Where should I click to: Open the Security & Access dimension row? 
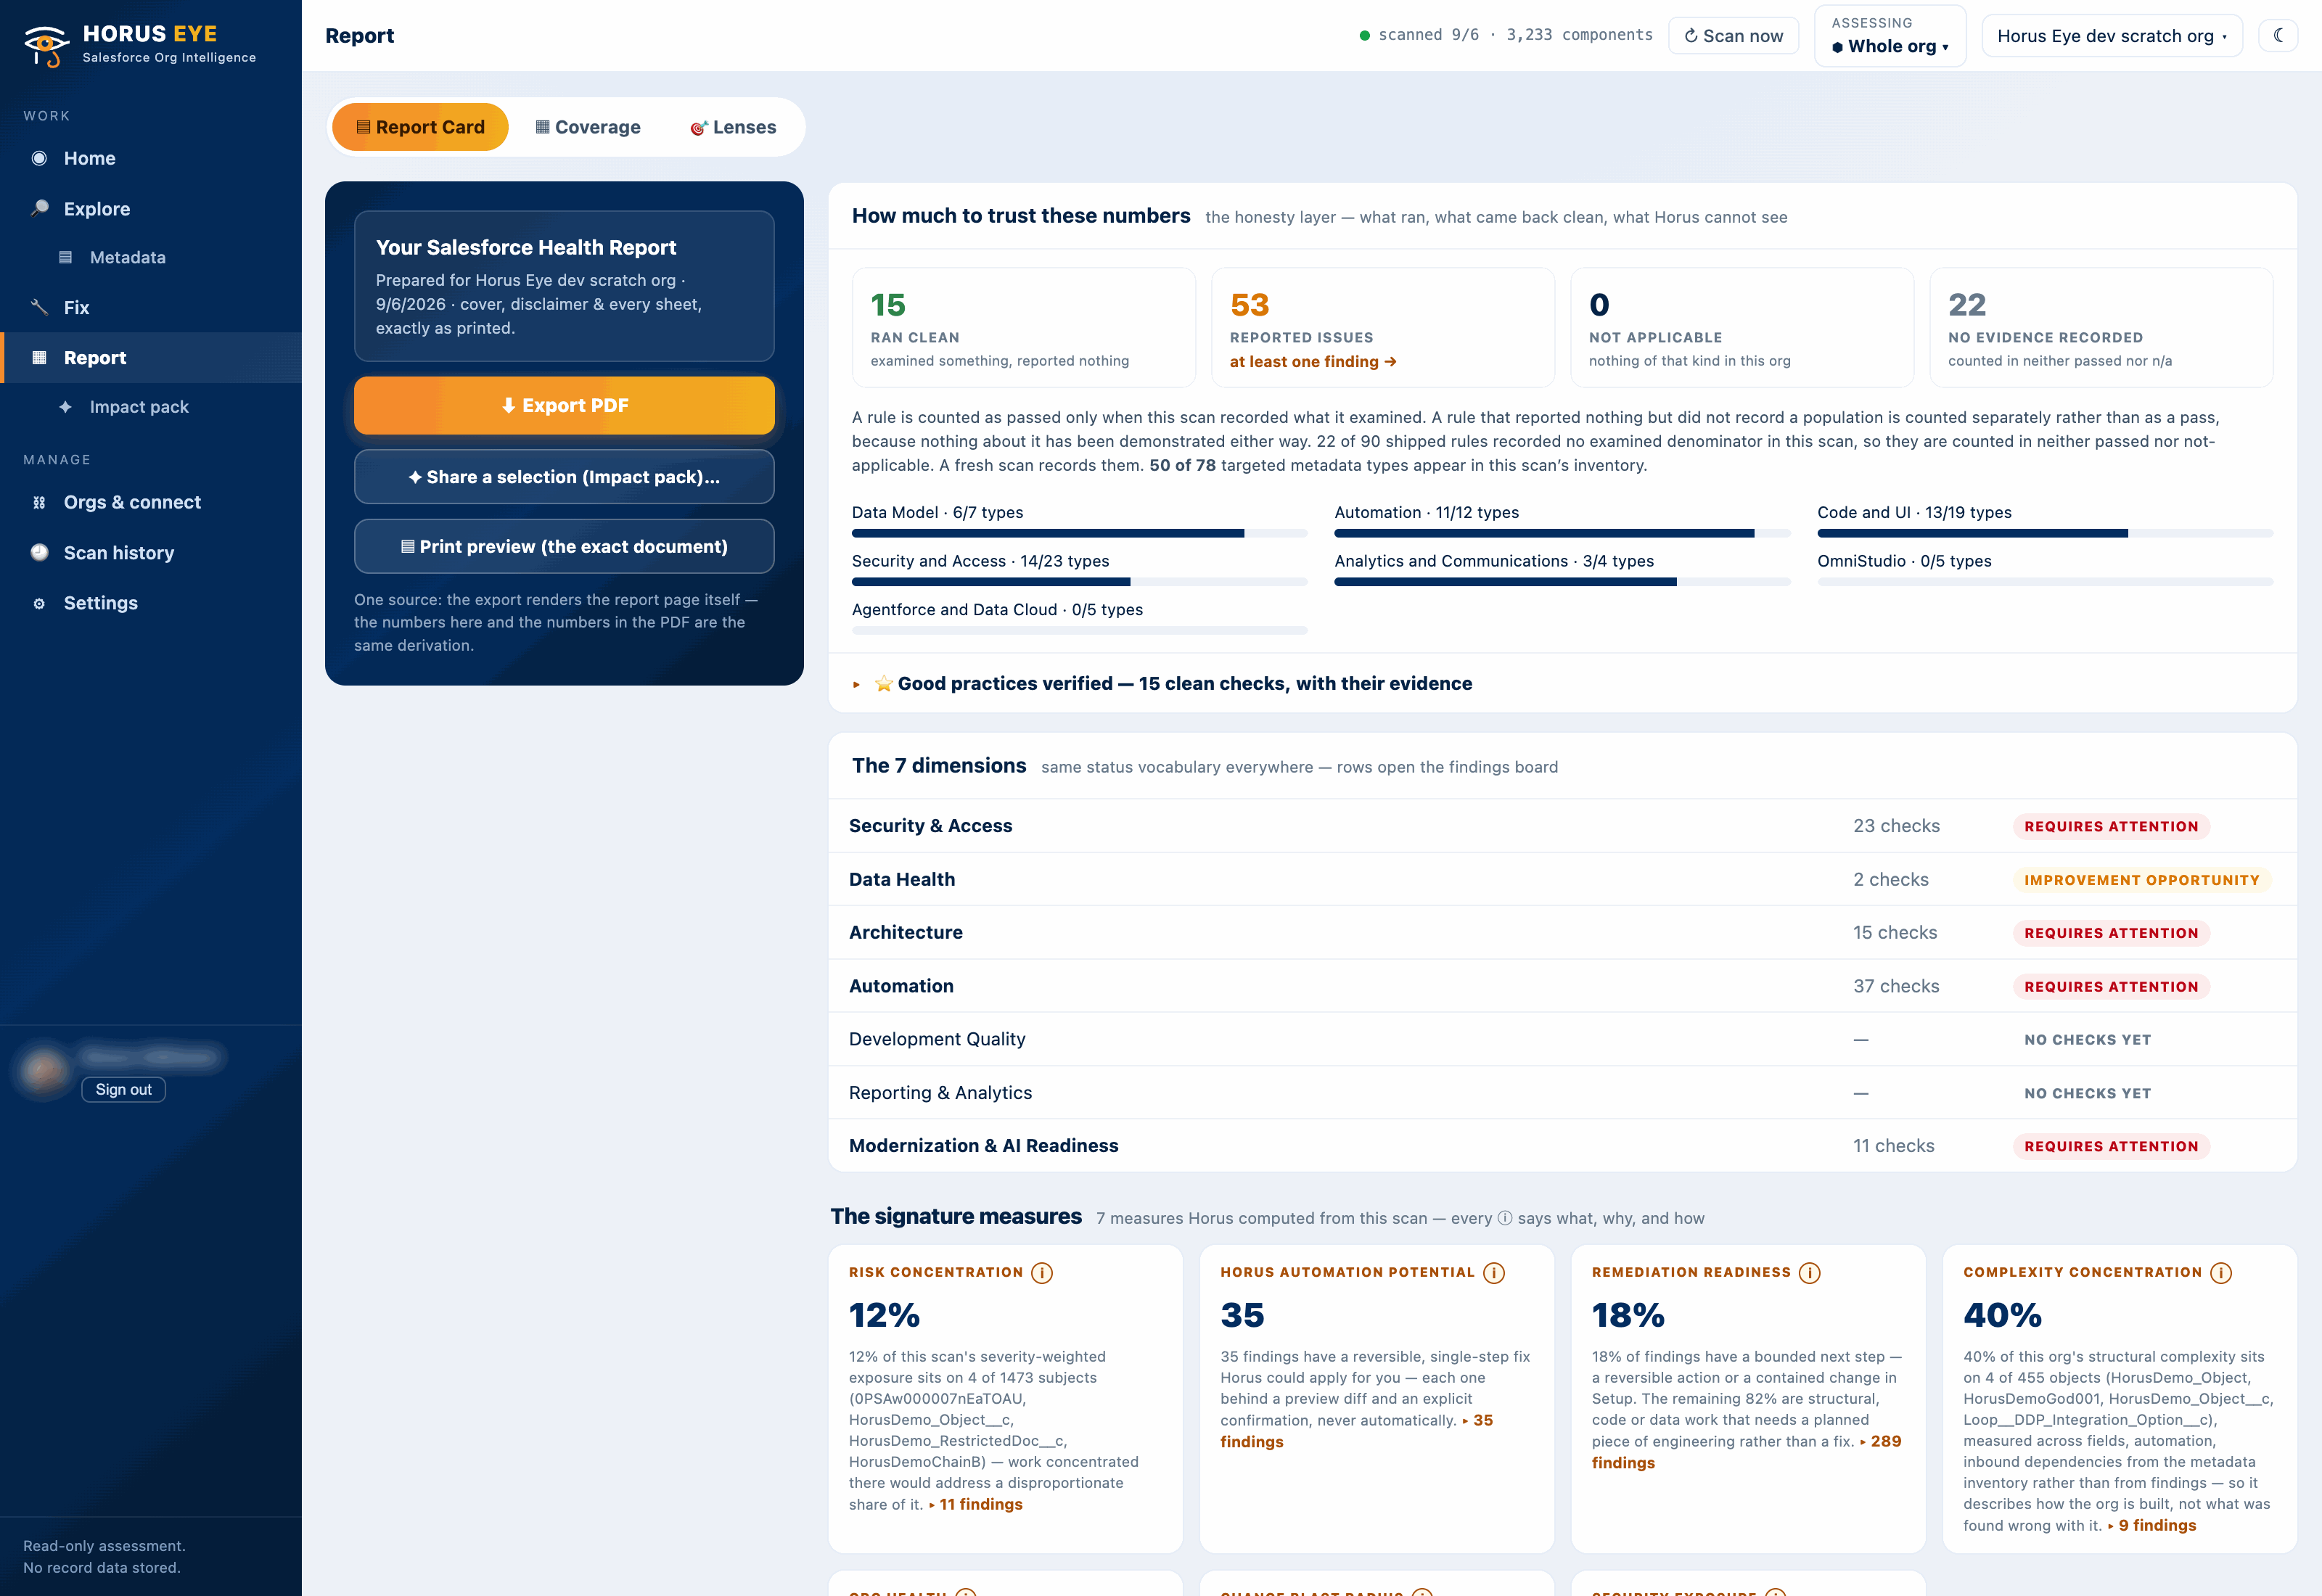(1562, 825)
